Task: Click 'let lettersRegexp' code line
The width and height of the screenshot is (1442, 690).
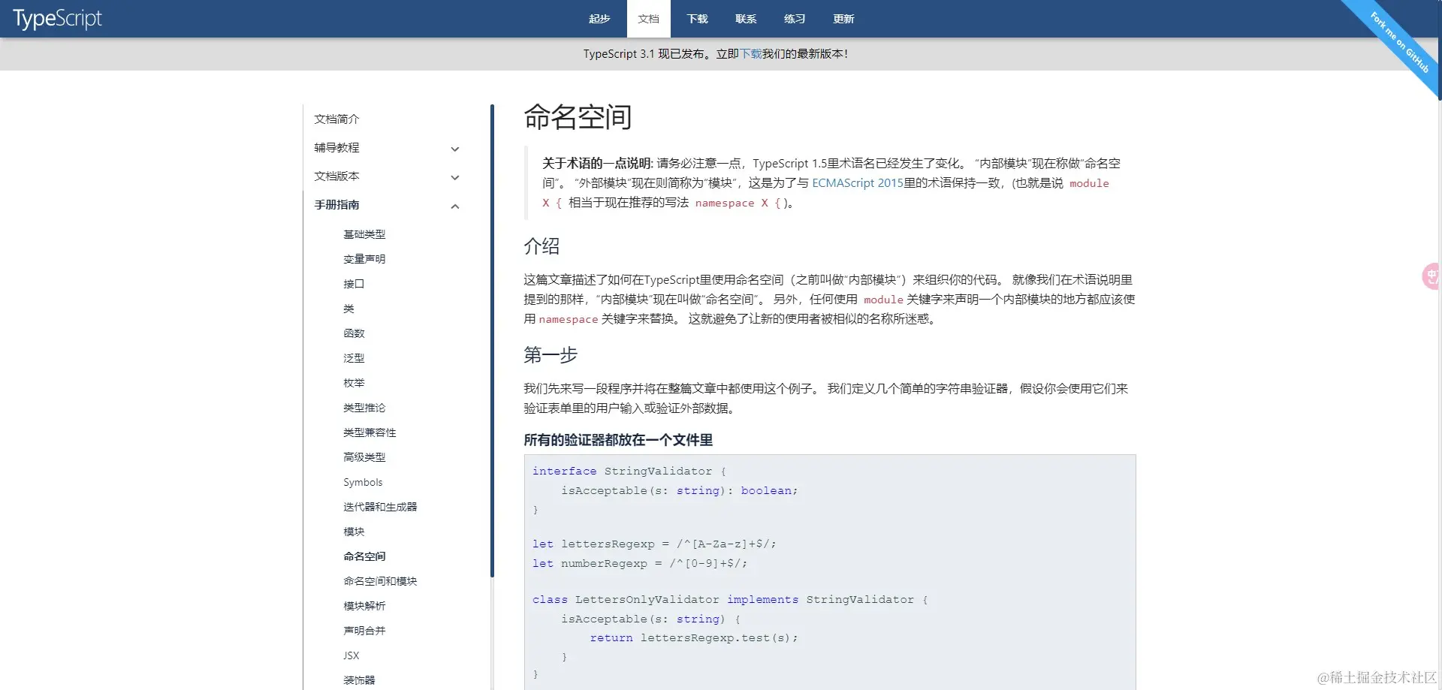Action: pyautogui.click(x=654, y=544)
